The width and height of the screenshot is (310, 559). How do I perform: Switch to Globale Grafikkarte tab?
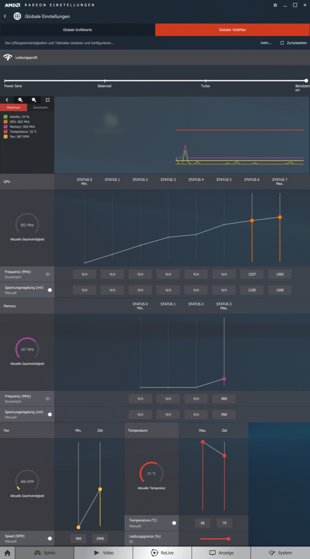click(x=77, y=30)
